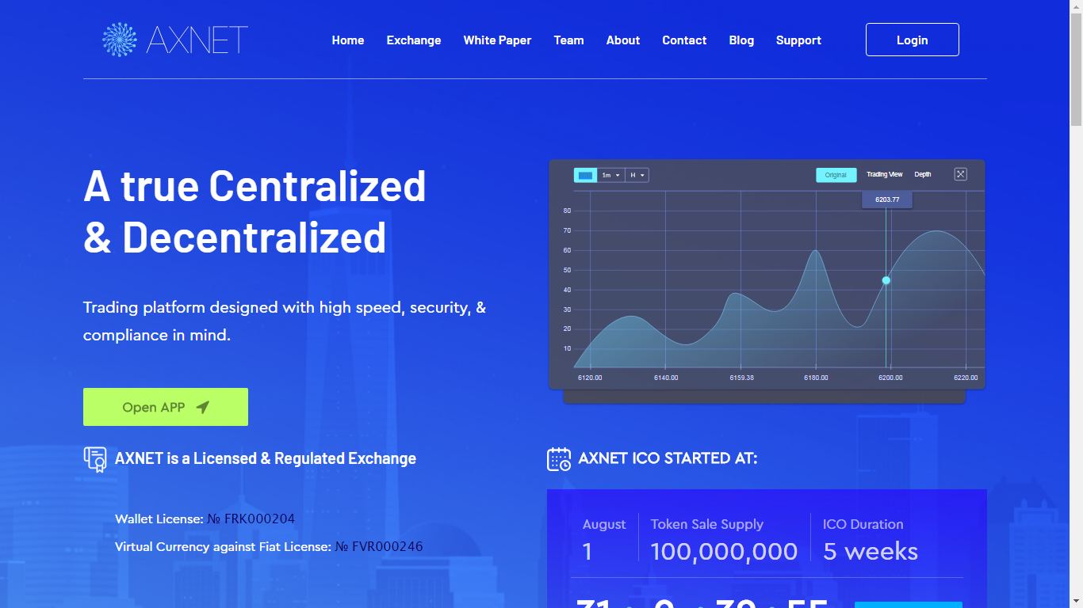Switch to Trading View tab
Viewport: 1083px width, 608px height.
click(885, 174)
